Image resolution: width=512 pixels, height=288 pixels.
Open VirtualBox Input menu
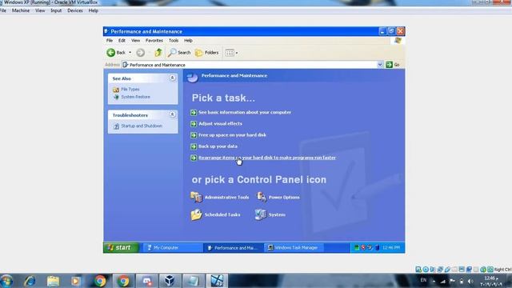tap(56, 10)
